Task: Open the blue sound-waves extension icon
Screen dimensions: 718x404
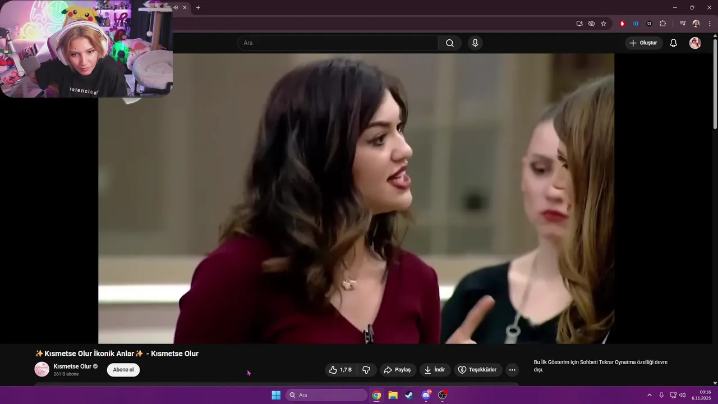Action: (636, 24)
